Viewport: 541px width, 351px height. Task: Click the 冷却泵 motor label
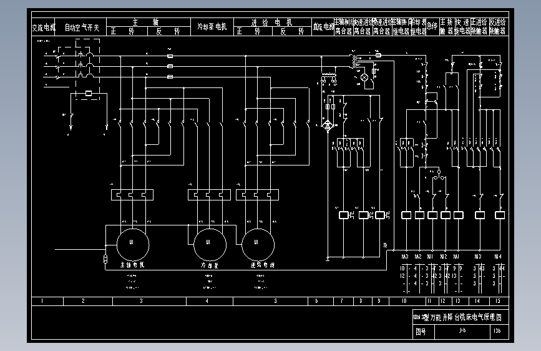(210, 265)
